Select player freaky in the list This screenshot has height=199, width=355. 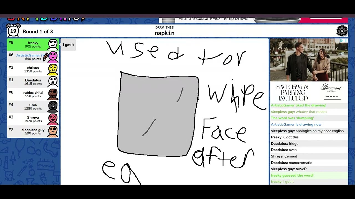pos(33,44)
